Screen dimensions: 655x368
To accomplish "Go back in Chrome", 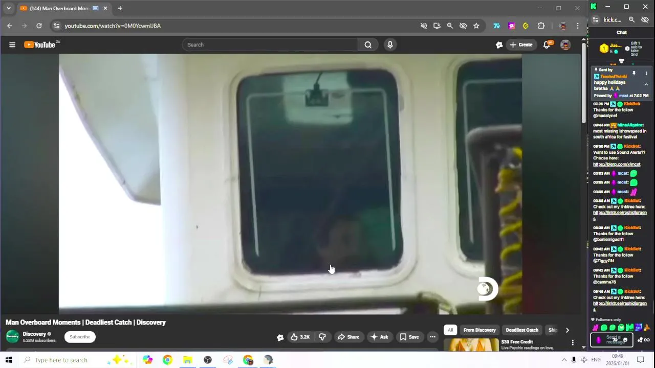I will pyautogui.click(x=10, y=26).
